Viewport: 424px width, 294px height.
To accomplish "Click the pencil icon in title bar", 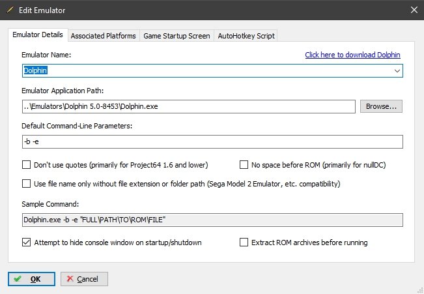I will [x=10, y=10].
